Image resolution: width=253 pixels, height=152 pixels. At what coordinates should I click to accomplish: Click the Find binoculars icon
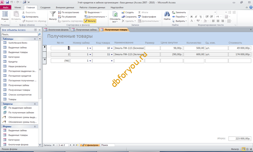coord(167,14)
